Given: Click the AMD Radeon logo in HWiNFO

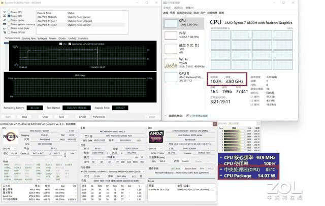Looking at the screenshot, I should (x=156, y=136).
